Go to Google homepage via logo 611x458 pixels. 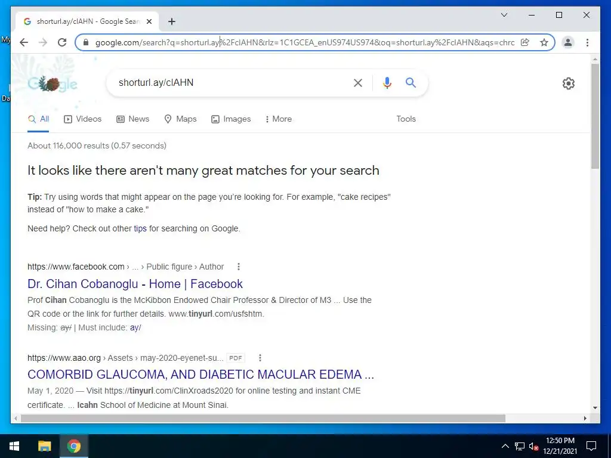[x=53, y=83]
